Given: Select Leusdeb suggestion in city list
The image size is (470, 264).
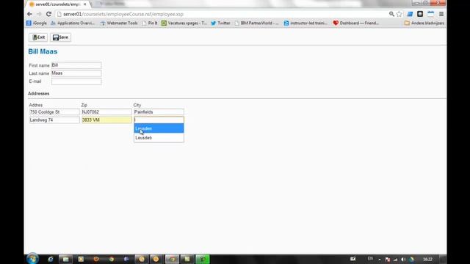Looking at the screenshot, I should point(159,138).
